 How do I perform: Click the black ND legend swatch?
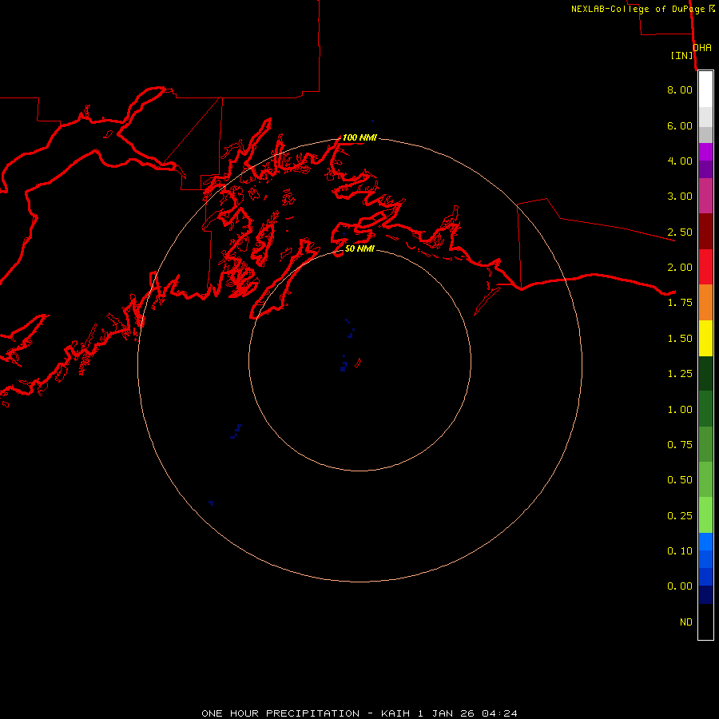[x=705, y=622]
